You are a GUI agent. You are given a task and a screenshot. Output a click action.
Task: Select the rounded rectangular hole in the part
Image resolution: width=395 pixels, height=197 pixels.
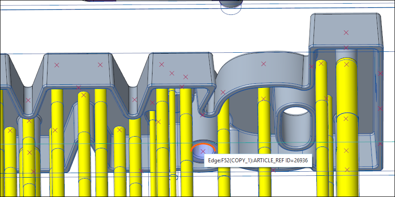coord(296,123)
